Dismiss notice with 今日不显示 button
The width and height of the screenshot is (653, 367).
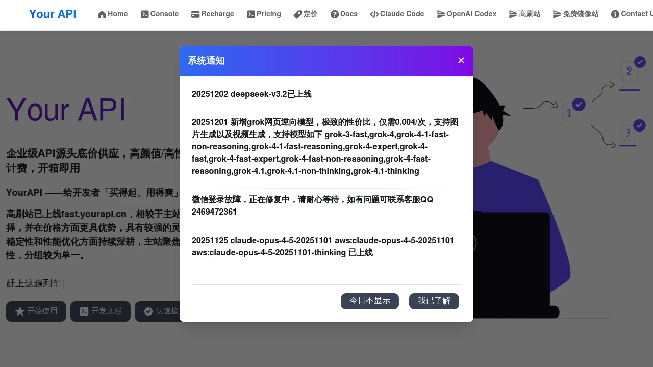370,301
